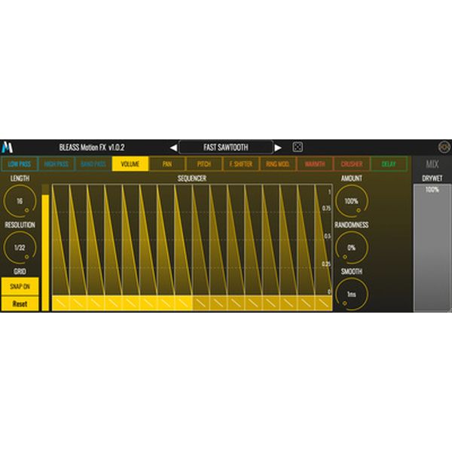The height and width of the screenshot is (452, 452).
Task: Switch to the RING MOD. tab
Action: coord(278,163)
